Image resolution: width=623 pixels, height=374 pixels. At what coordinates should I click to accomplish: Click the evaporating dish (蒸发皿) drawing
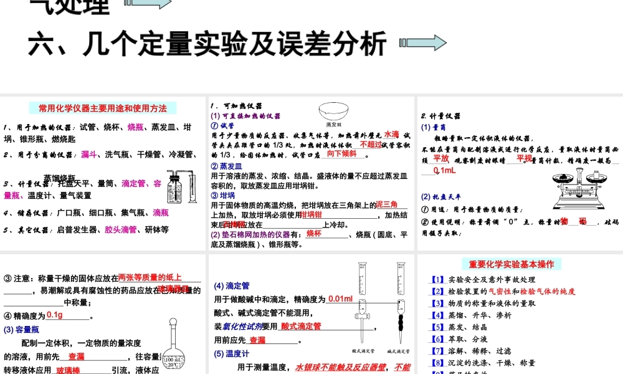pyautogui.click(x=333, y=112)
